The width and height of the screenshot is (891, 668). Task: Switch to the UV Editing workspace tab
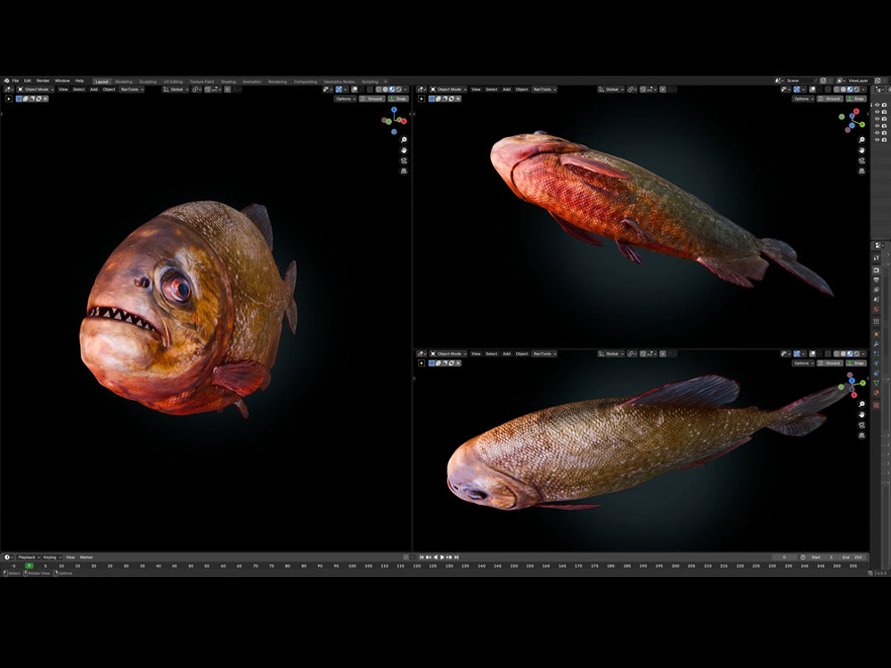pyautogui.click(x=173, y=82)
